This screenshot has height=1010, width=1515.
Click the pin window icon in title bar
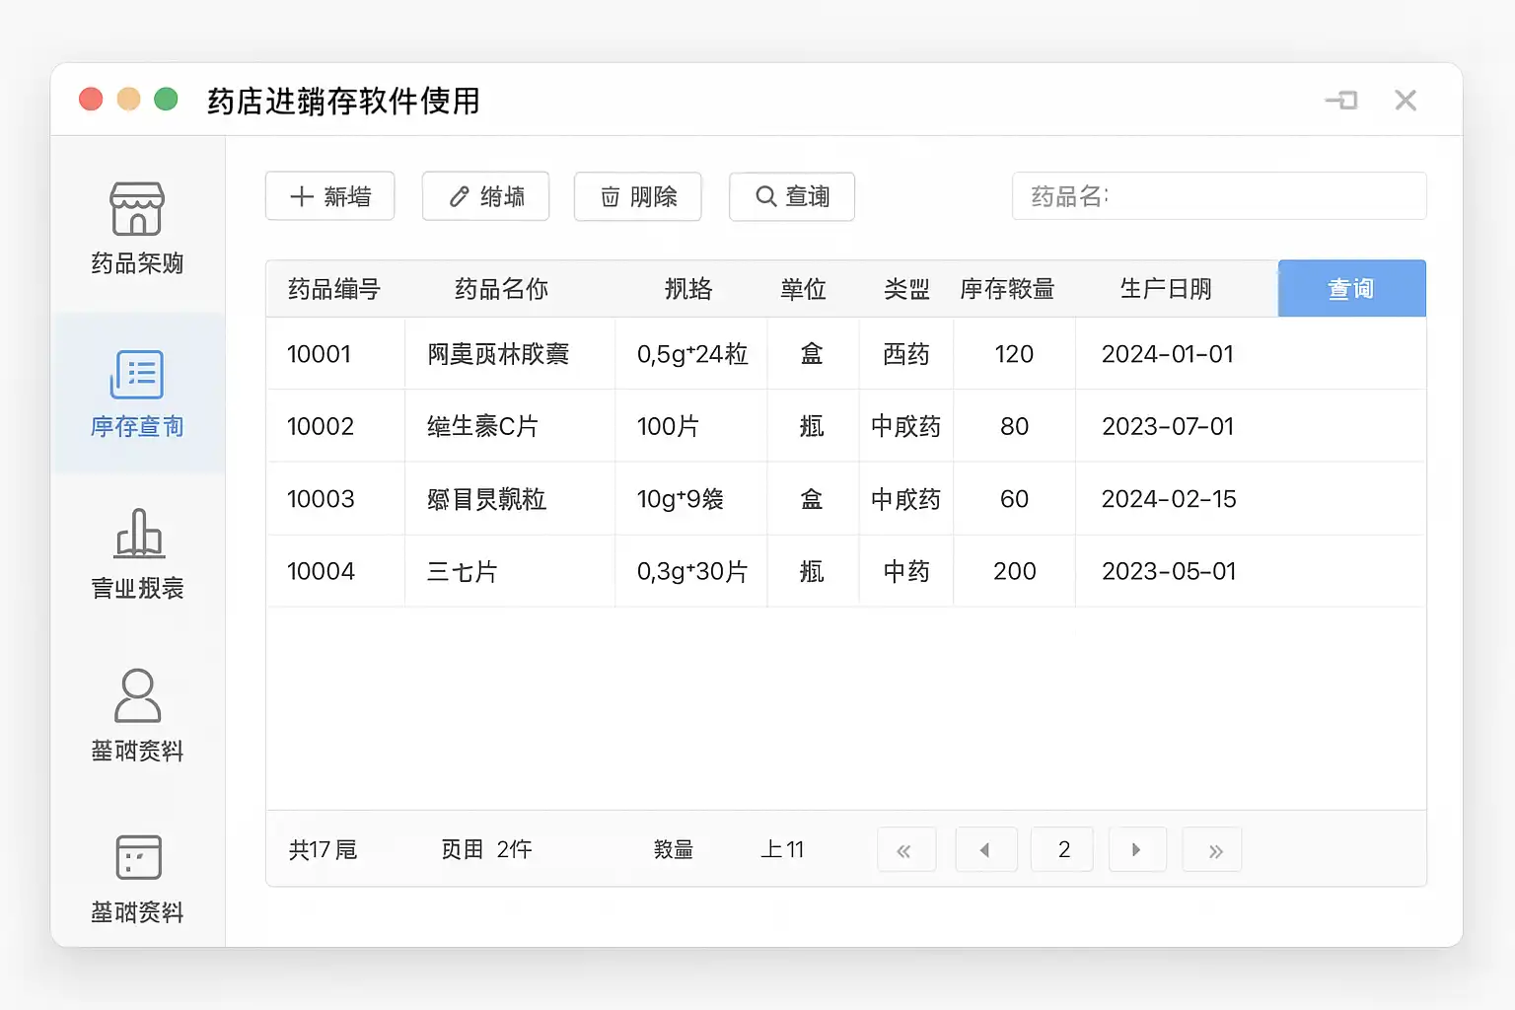click(x=1341, y=101)
